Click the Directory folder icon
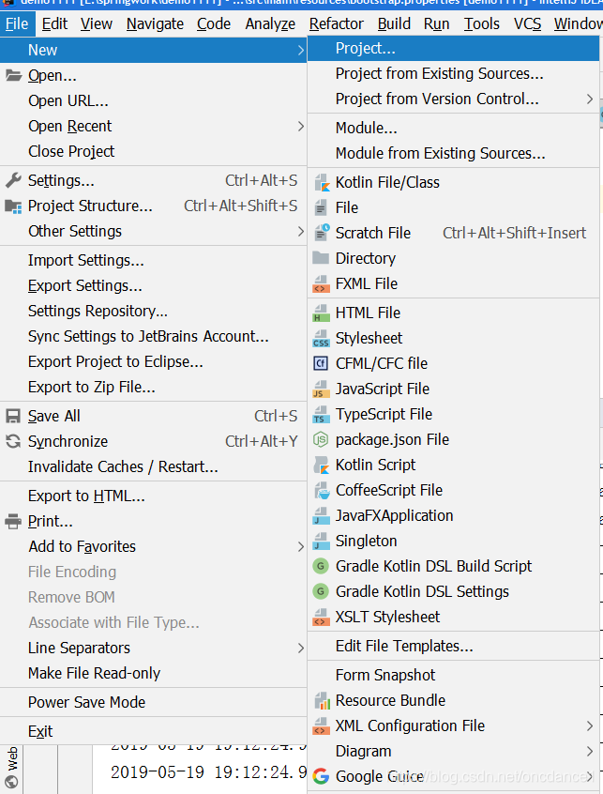603x794 pixels. pos(321,258)
